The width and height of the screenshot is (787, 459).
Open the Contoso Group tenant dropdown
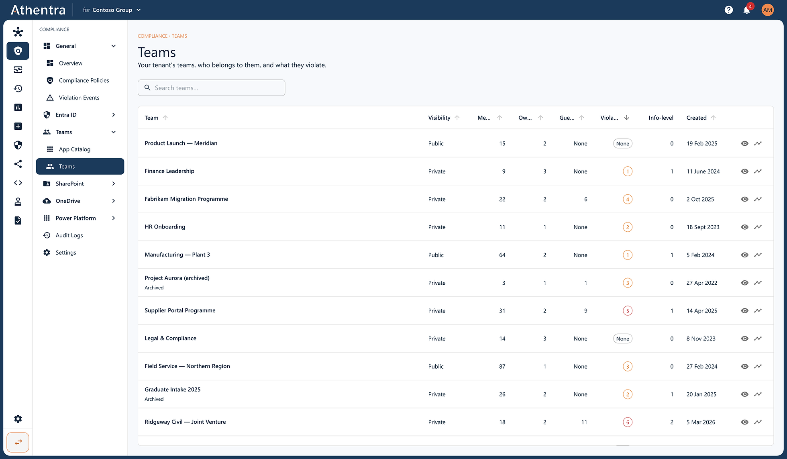click(112, 10)
